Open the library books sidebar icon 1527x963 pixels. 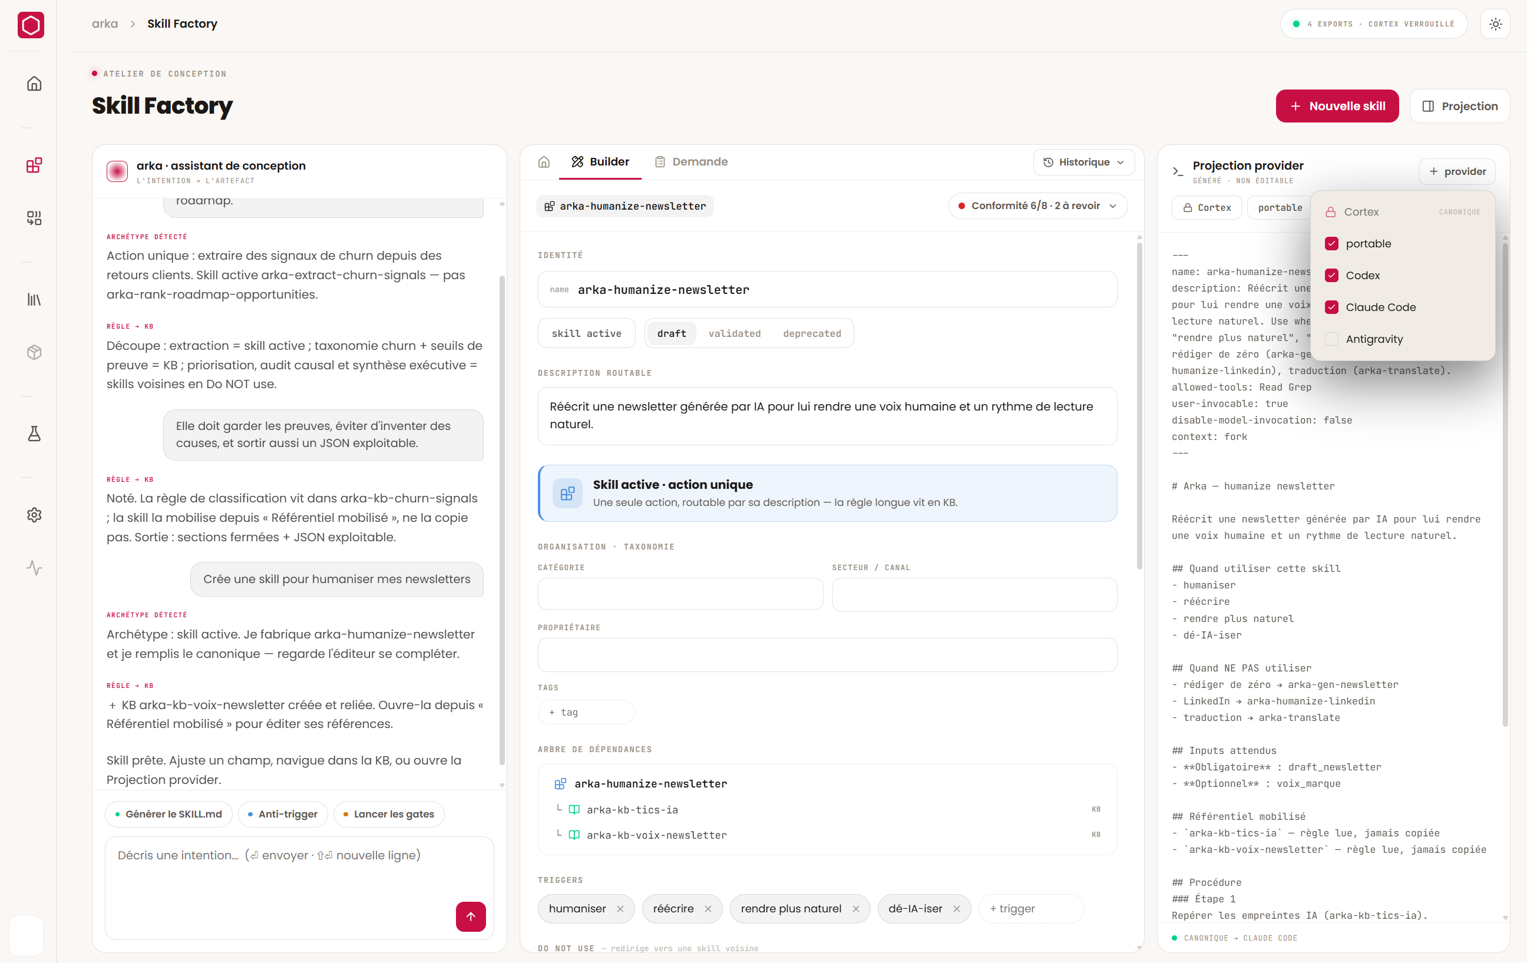pos(34,300)
